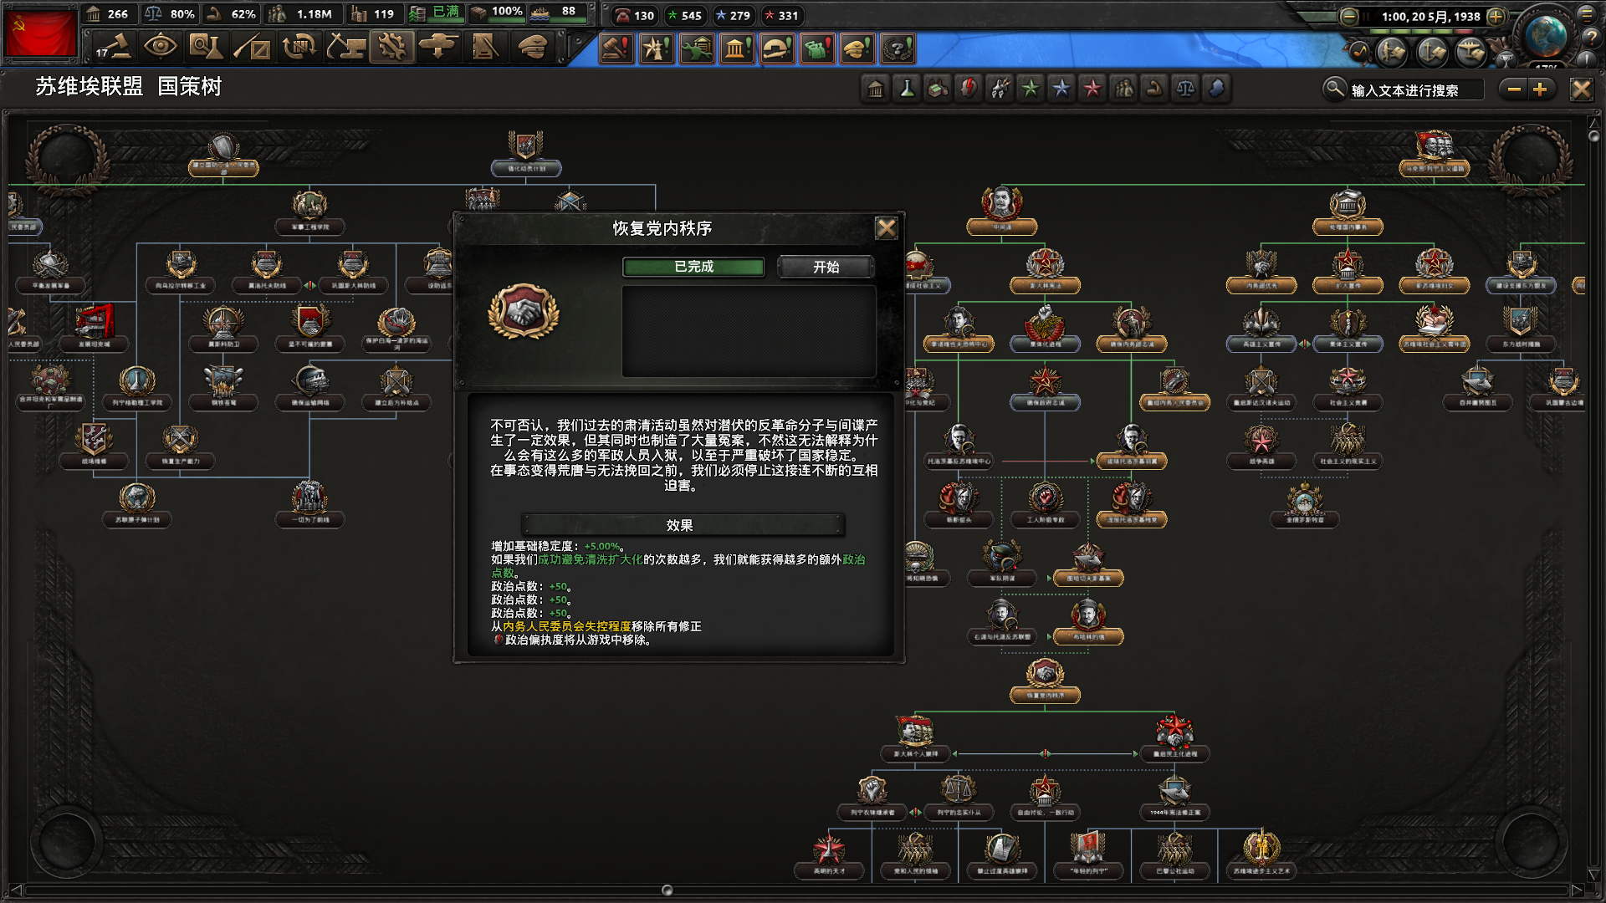Close the 国策树 focus tree window

[1581, 89]
